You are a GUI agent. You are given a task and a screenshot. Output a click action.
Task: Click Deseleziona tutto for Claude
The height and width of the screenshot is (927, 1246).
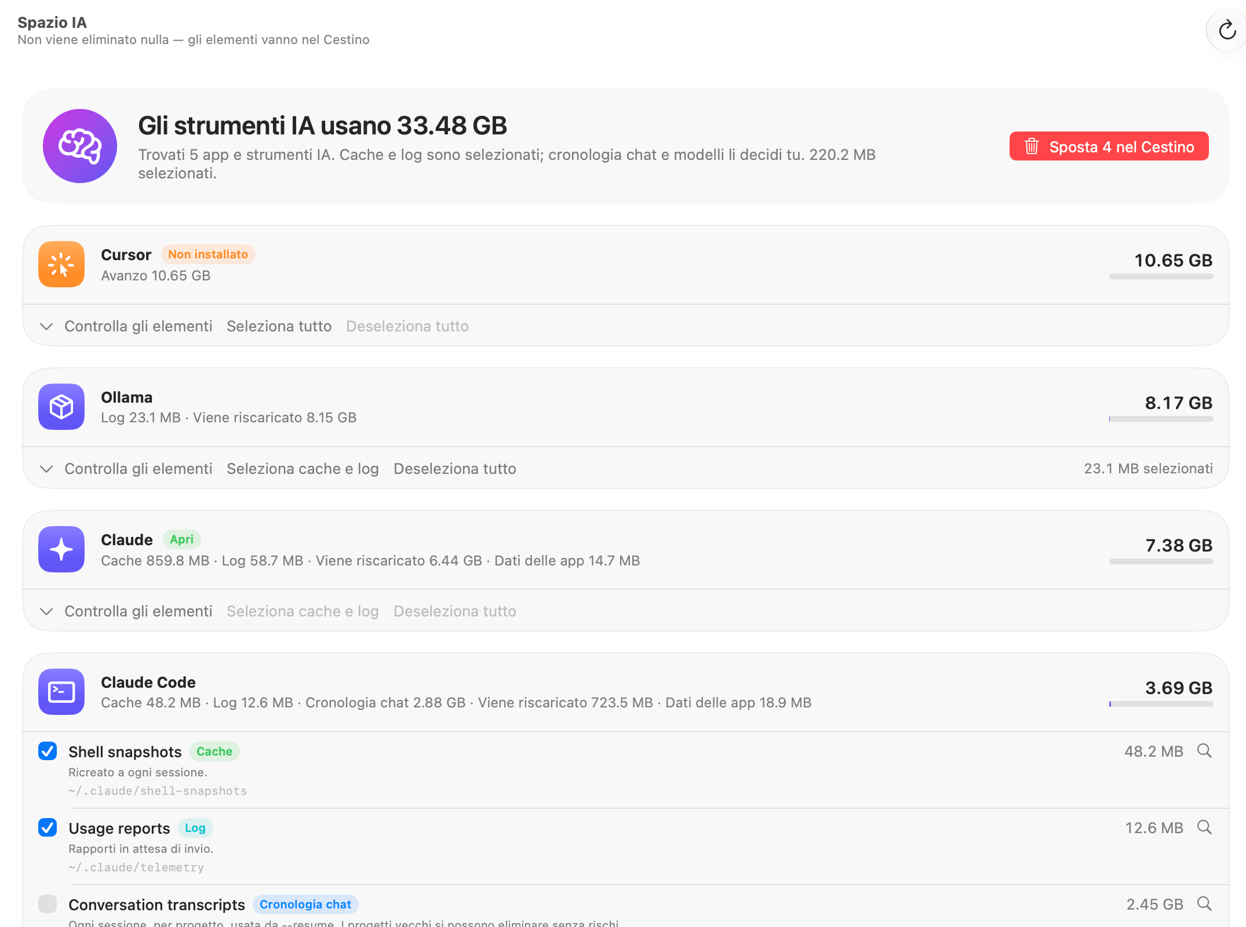click(455, 611)
